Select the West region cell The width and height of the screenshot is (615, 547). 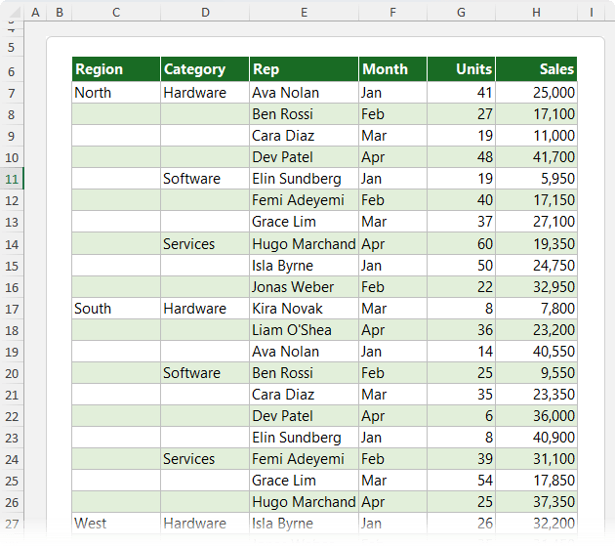(116, 523)
